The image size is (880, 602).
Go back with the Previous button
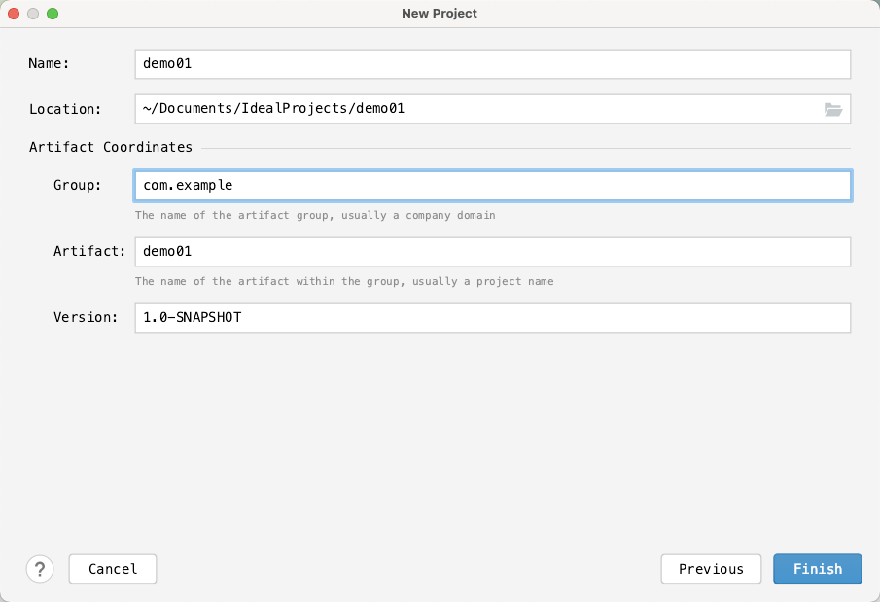pos(711,569)
